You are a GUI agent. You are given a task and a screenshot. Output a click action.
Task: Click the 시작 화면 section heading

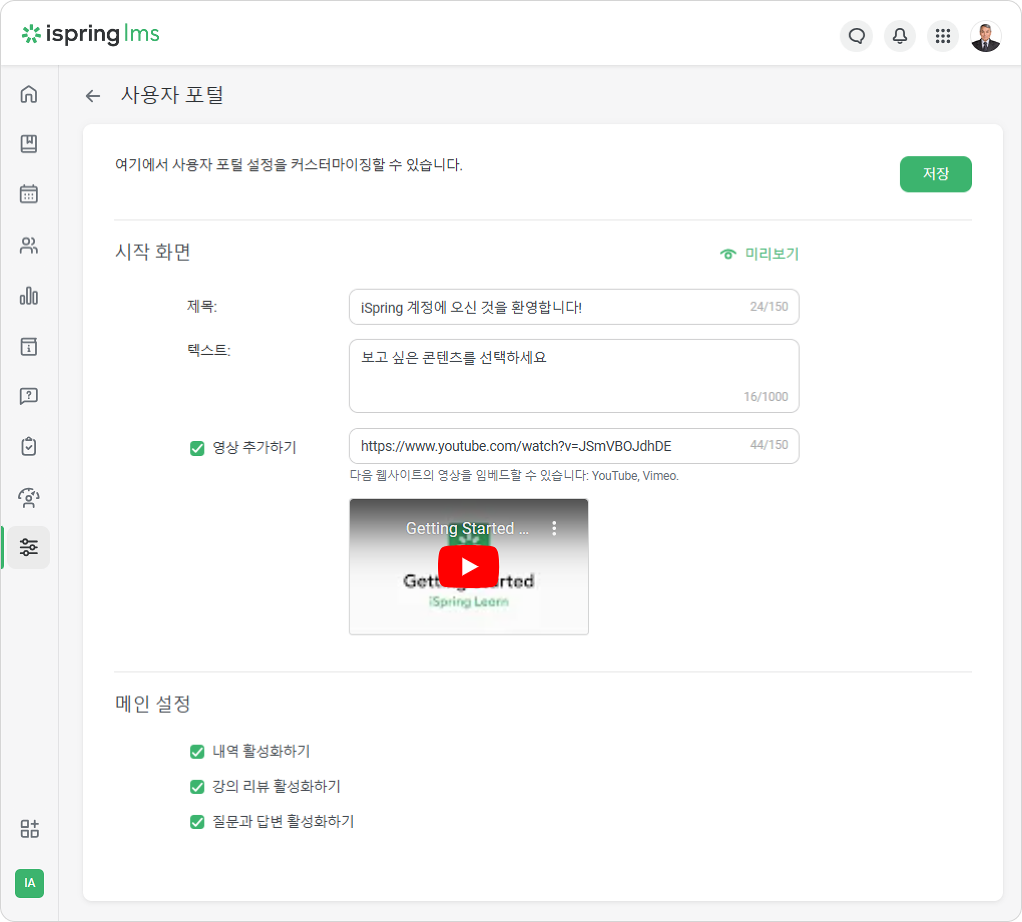click(153, 252)
